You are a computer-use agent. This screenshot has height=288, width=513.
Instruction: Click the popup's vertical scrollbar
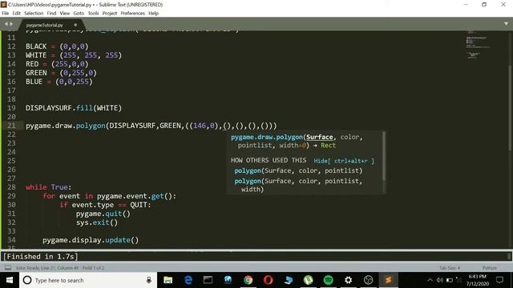pyautogui.click(x=384, y=156)
